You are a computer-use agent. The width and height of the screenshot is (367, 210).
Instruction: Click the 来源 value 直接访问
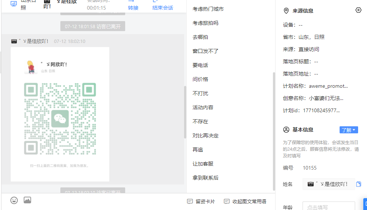tap(309, 49)
